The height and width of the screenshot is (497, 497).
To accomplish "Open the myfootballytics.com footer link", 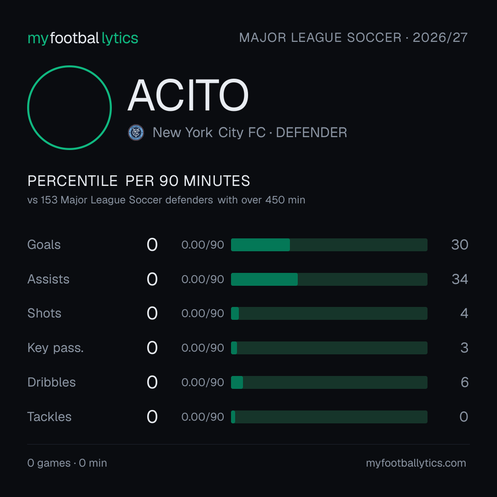I will coord(416,463).
